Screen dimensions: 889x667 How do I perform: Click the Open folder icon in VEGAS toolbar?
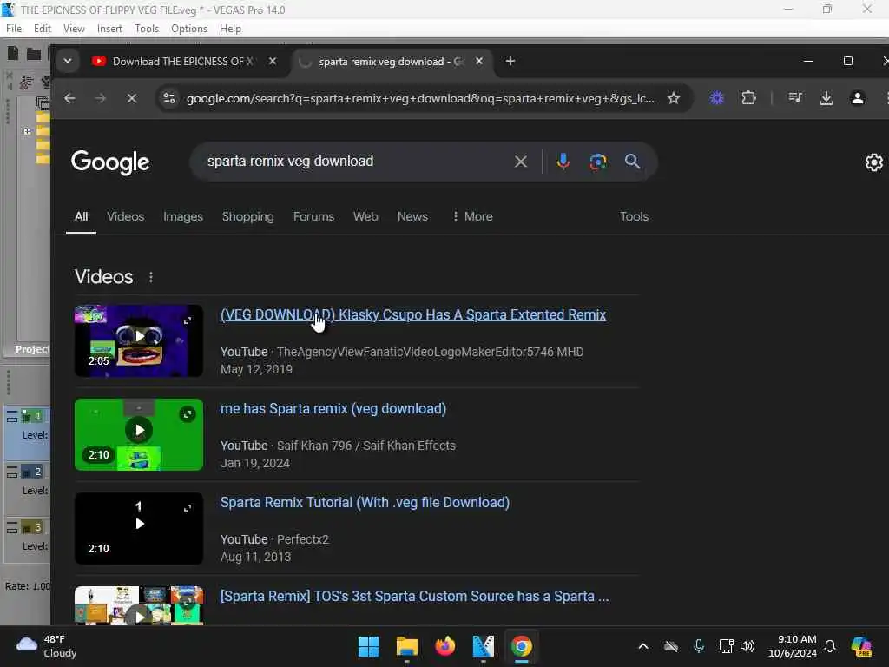click(x=34, y=54)
